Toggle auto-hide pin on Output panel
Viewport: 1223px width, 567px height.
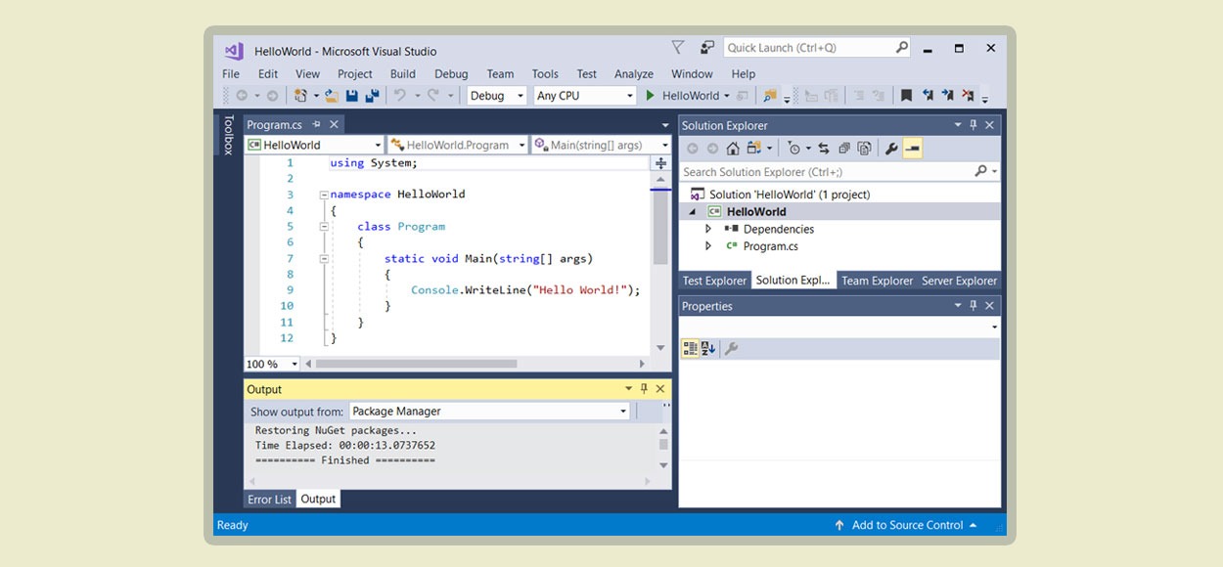coord(644,389)
